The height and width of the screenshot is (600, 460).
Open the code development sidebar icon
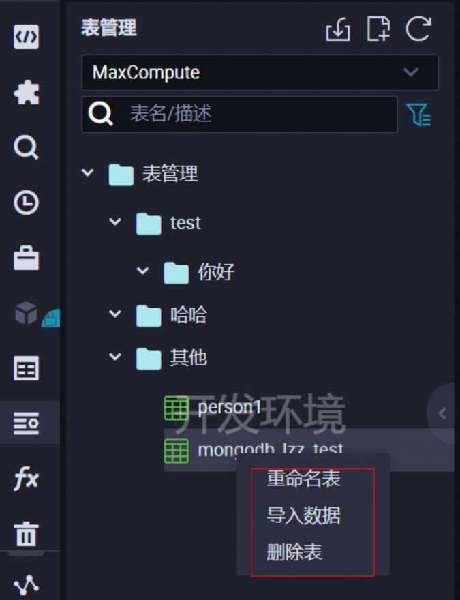pyautogui.click(x=26, y=37)
